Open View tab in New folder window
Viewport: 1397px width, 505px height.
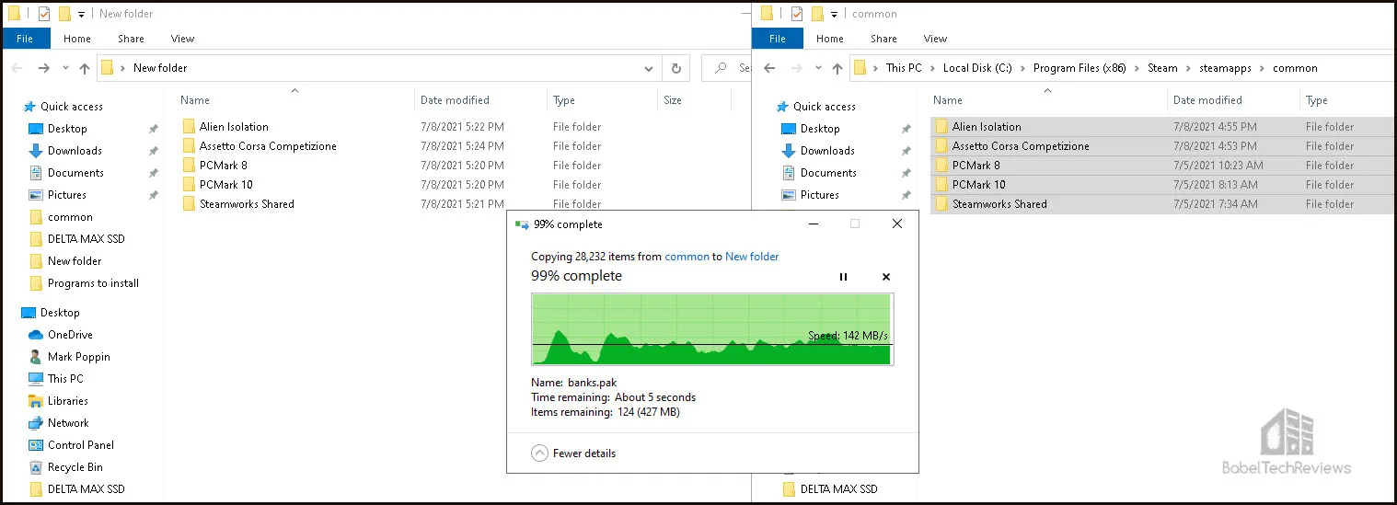(x=182, y=39)
